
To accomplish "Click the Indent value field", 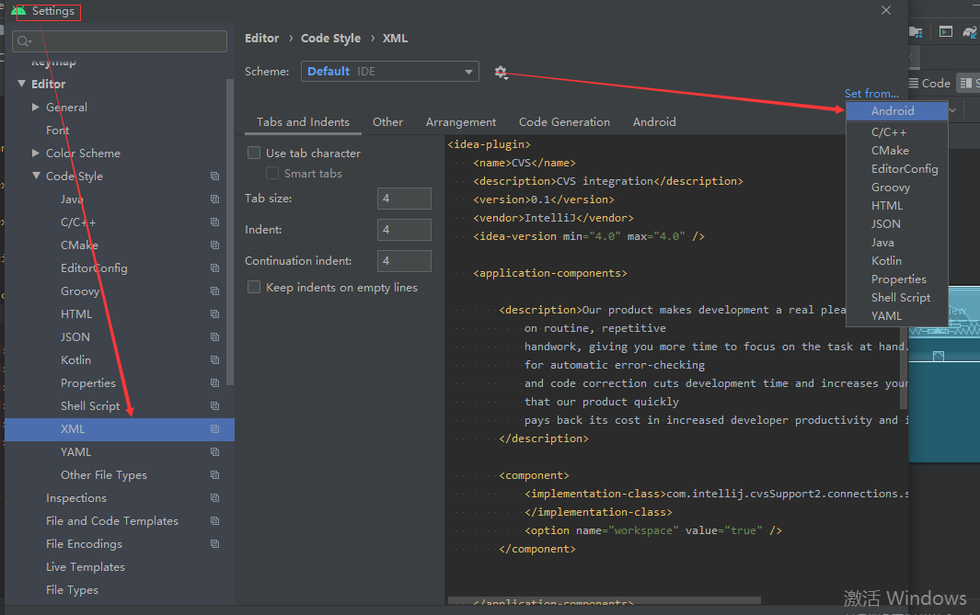I will point(404,230).
